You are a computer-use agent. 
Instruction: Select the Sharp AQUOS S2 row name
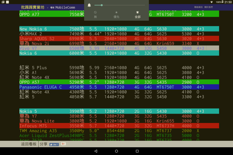(x=37, y=39)
